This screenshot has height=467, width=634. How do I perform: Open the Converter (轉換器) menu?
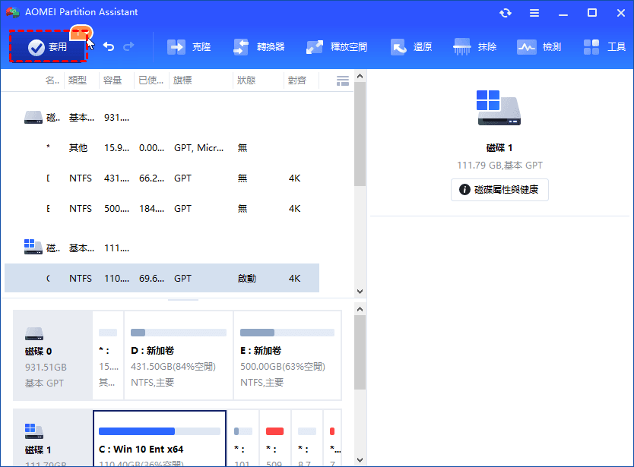pyautogui.click(x=259, y=47)
